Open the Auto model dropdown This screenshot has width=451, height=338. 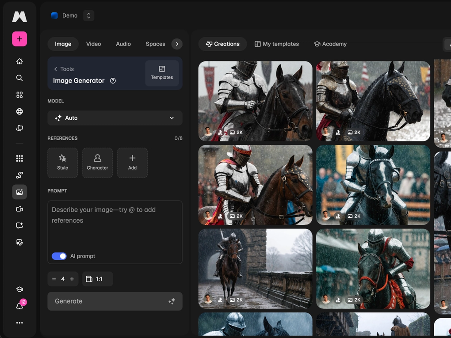pos(115,118)
